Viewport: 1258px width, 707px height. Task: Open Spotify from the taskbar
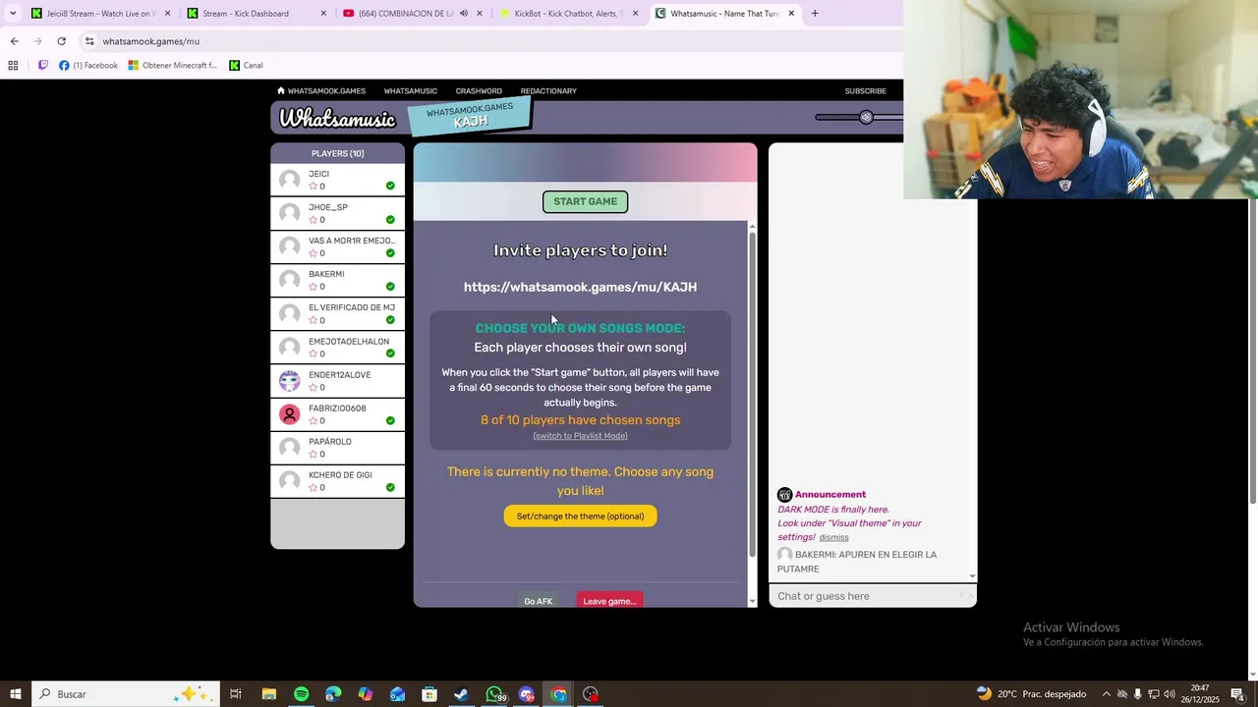(x=301, y=694)
